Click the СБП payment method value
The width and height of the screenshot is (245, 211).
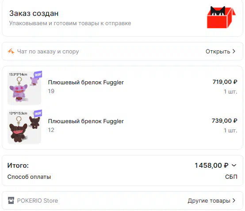click(x=231, y=177)
